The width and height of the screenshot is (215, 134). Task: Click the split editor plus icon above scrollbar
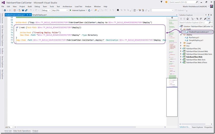(x=172, y=18)
